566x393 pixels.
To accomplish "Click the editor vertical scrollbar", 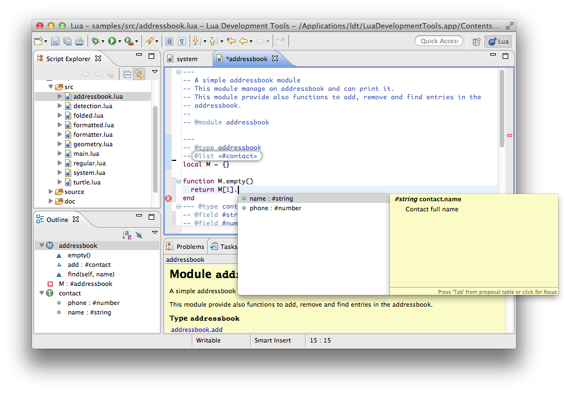I will pos(501,108).
